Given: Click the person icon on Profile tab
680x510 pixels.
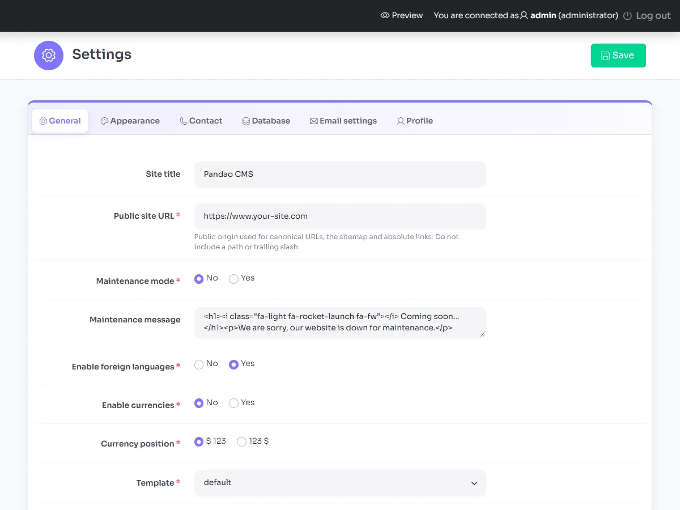Looking at the screenshot, I should (x=401, y=121).
